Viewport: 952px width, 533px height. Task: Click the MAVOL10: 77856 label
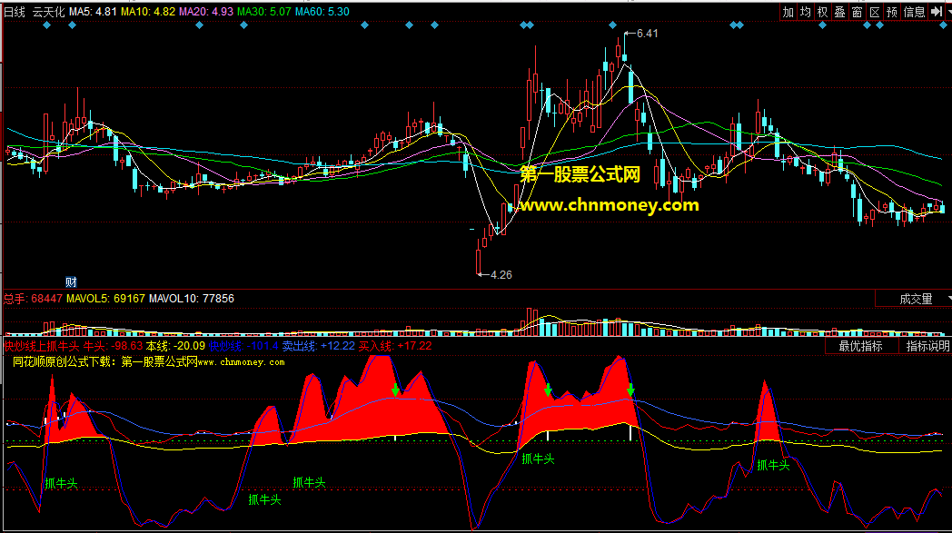[192, 299]
